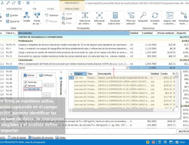Viewport: 189px width, 145px height.
Task: Select result row with cost $119.13
Action: click(x=122, y=82)
